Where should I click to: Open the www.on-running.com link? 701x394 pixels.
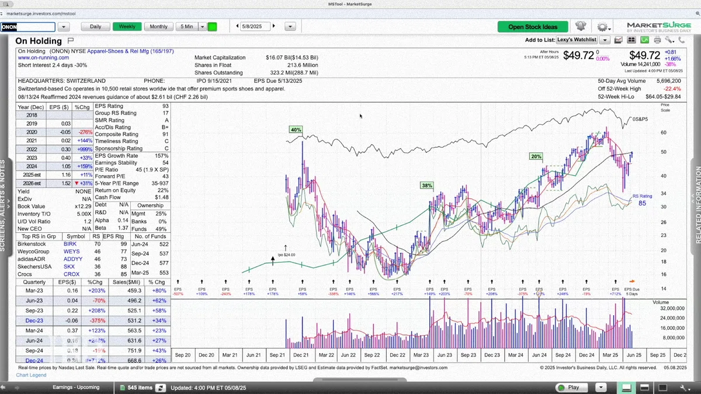[x=43, y=58]
